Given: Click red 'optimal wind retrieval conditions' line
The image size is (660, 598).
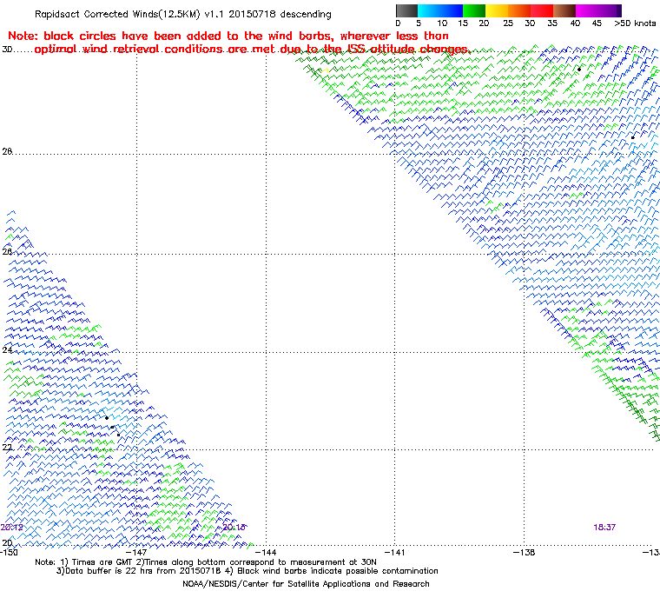Looking at the screenshot, I should click(x=251, y=50).
